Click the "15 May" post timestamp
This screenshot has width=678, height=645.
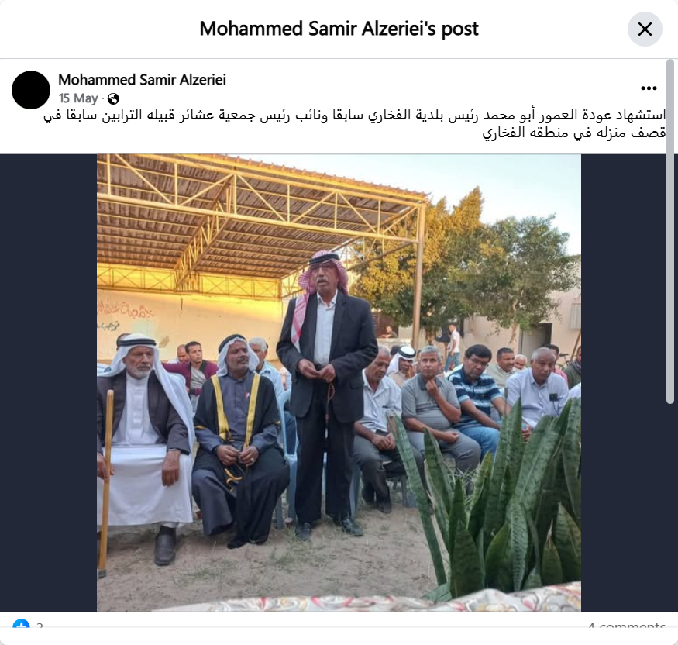pyautogui.click(x=78, y=98)
